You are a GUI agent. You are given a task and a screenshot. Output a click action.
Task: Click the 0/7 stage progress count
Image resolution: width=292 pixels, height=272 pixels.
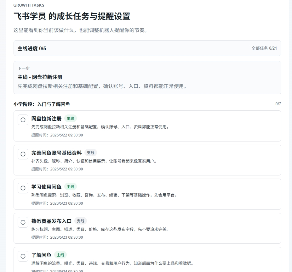[x=278, y=104]
